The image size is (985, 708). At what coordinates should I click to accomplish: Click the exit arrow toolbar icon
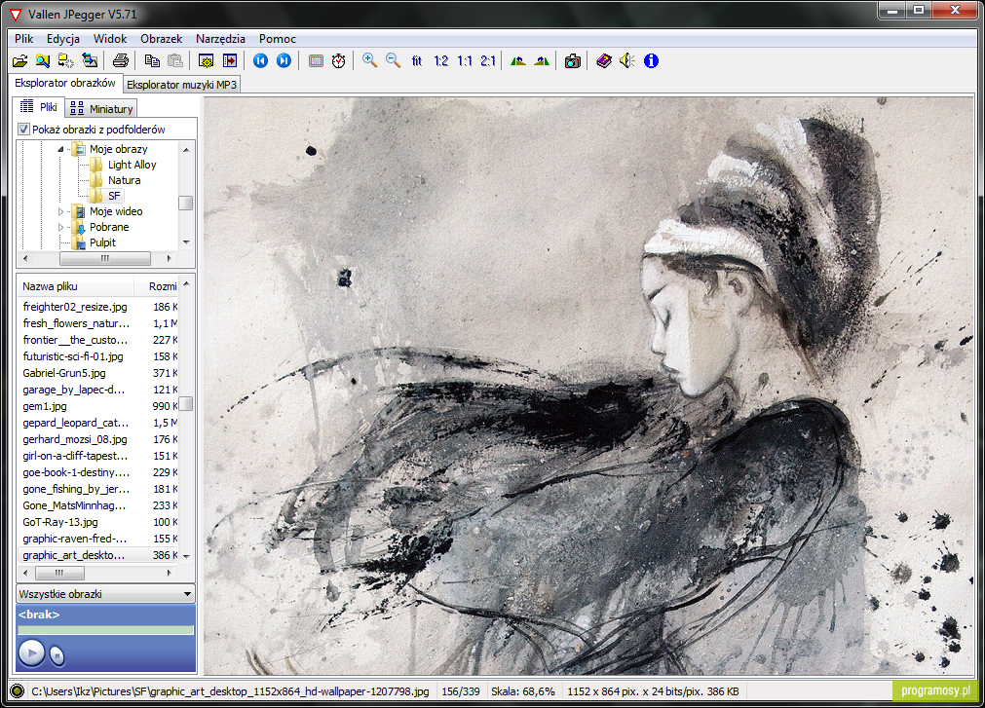[x=230, y=61]
